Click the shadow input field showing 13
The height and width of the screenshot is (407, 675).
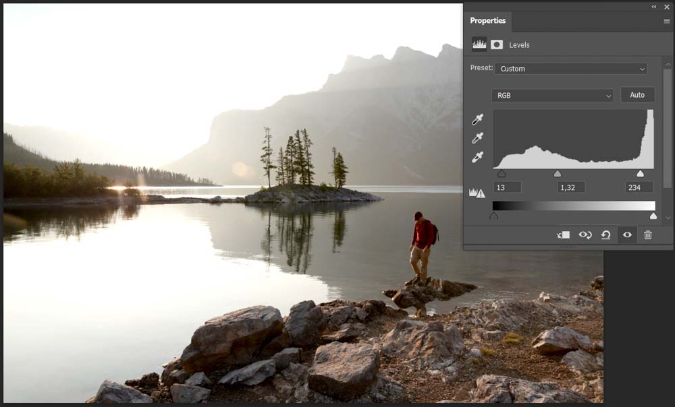point(507,187)
